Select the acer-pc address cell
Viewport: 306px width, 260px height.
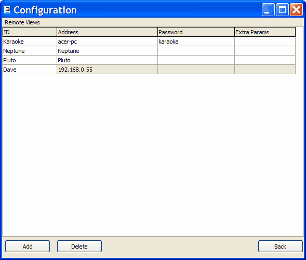tap(107, 42)
